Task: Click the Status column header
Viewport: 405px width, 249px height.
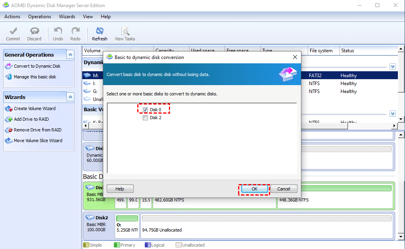Action: pyautogui.click(x=368, y=51)
